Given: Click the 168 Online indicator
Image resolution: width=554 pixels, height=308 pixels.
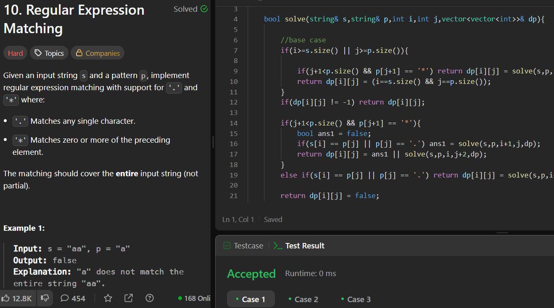Looking at the screenshot, I should (x=194, y=298).
